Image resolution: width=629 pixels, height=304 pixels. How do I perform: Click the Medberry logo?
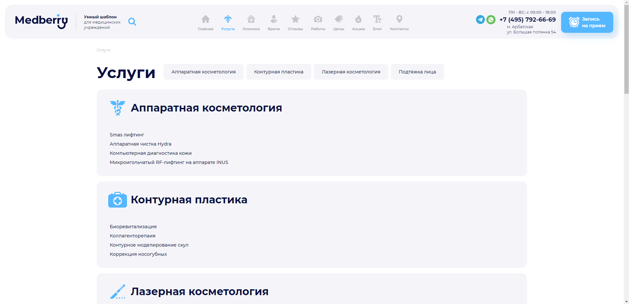coord(41,21)
